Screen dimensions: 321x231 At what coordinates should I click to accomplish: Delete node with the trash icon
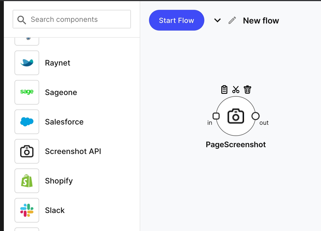tap(247, 90)
